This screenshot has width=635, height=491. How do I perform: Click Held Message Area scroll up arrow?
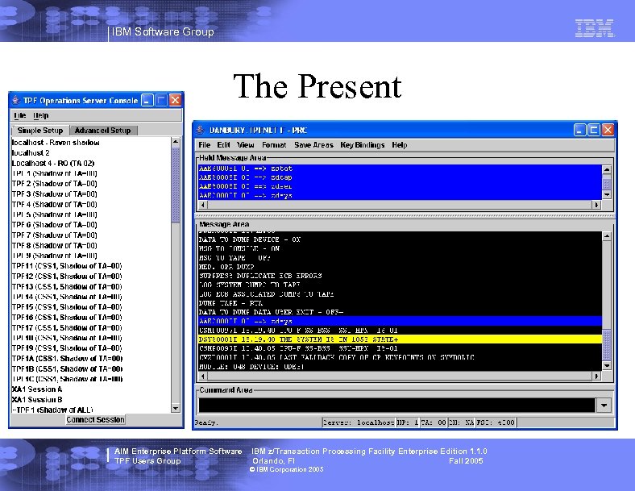point(606,169)
